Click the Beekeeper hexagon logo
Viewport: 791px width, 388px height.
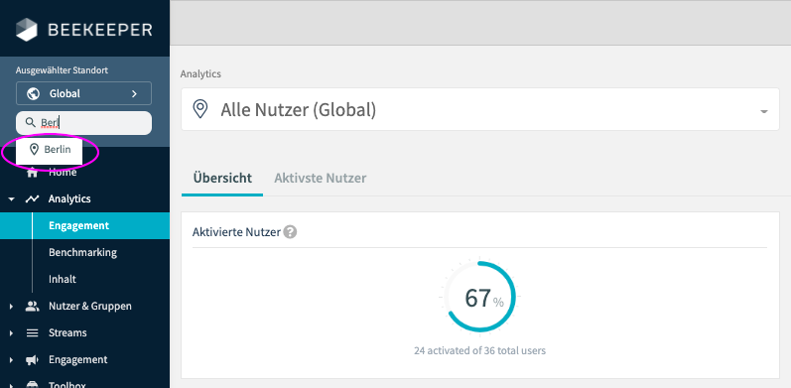coord(27,29)
